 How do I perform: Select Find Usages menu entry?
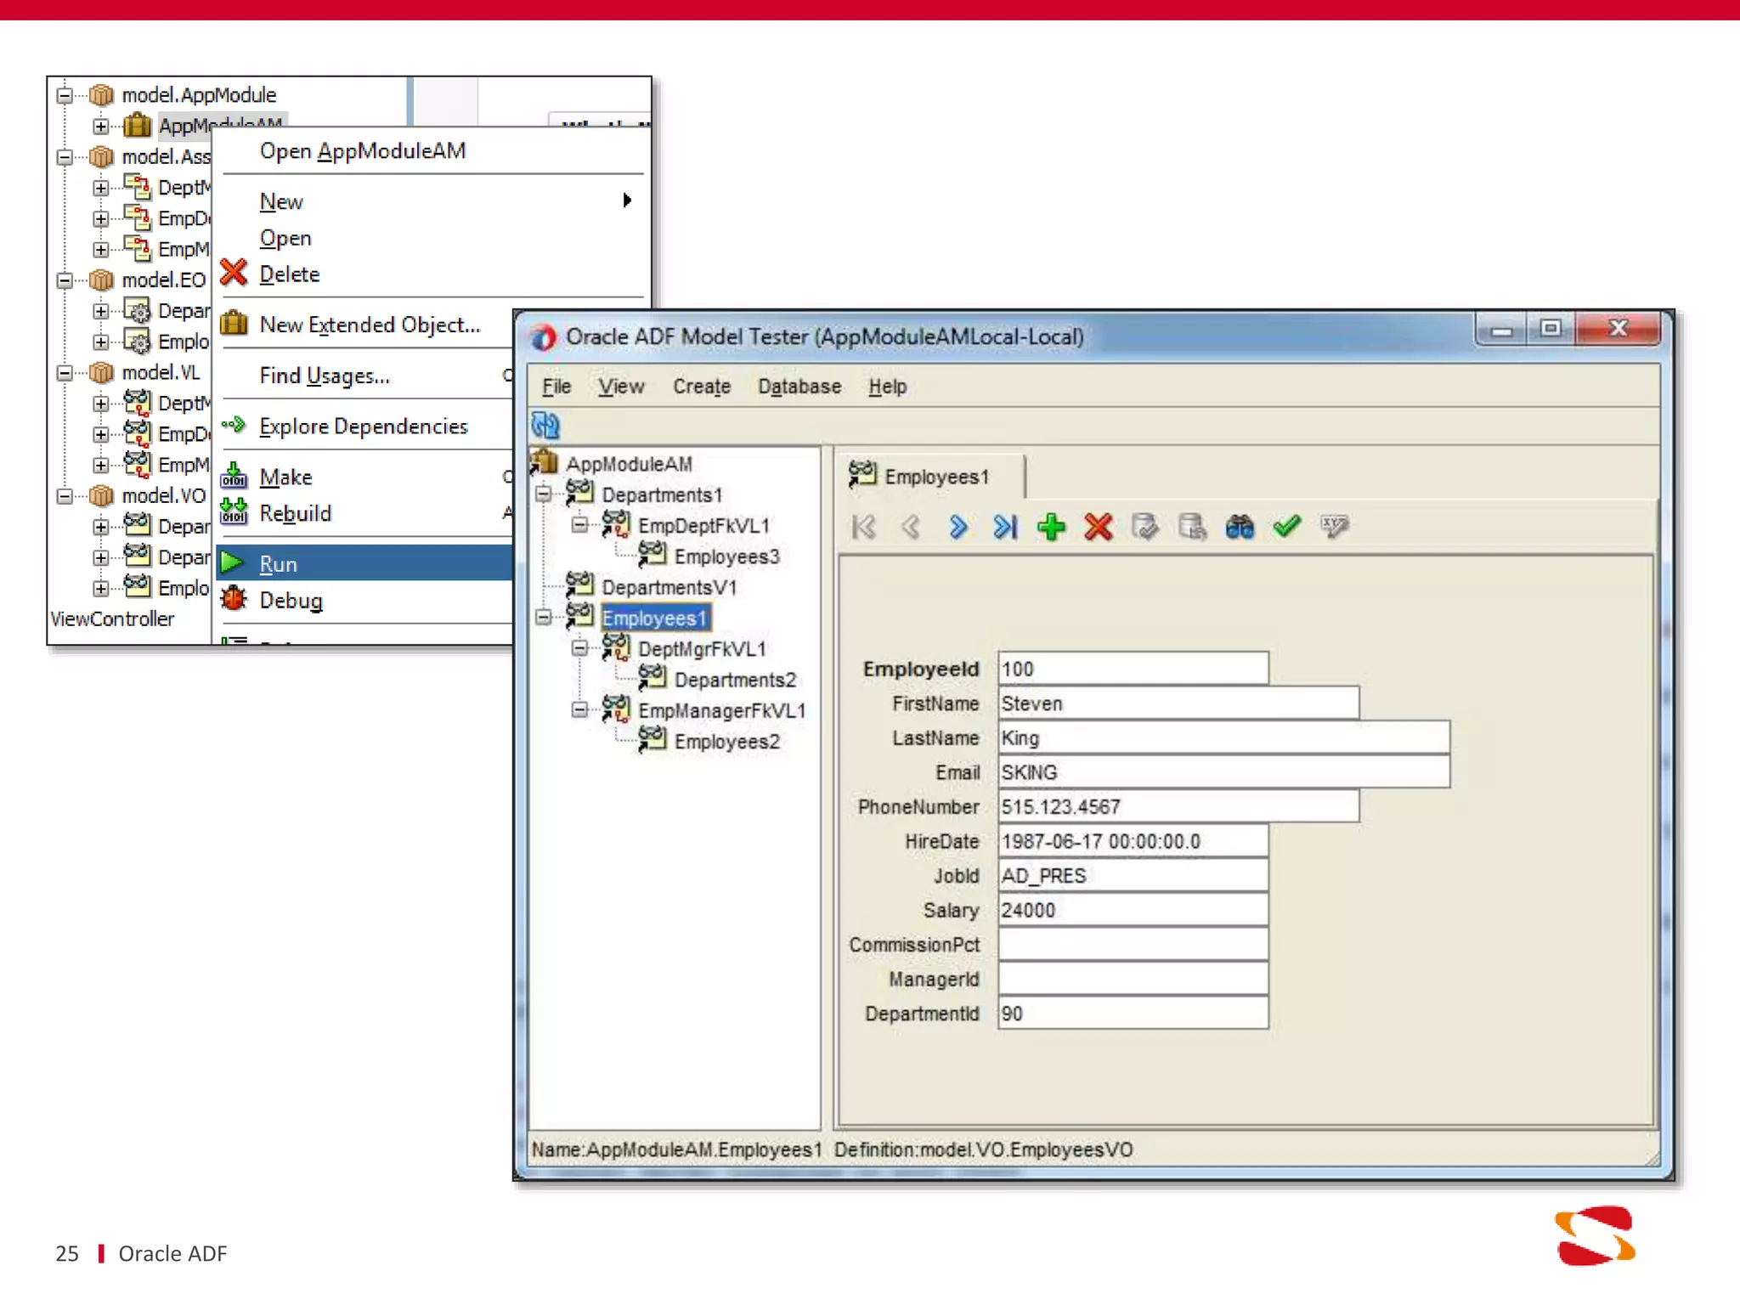pos(325,376)
